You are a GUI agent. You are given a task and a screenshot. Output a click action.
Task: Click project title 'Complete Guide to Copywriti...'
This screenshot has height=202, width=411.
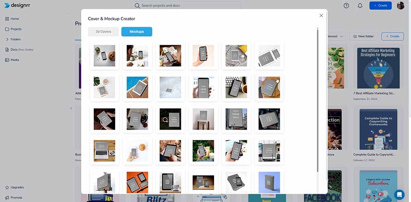(x=374, y=155)
